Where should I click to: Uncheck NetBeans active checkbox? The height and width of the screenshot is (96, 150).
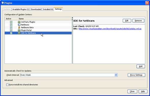click(11, 25)
